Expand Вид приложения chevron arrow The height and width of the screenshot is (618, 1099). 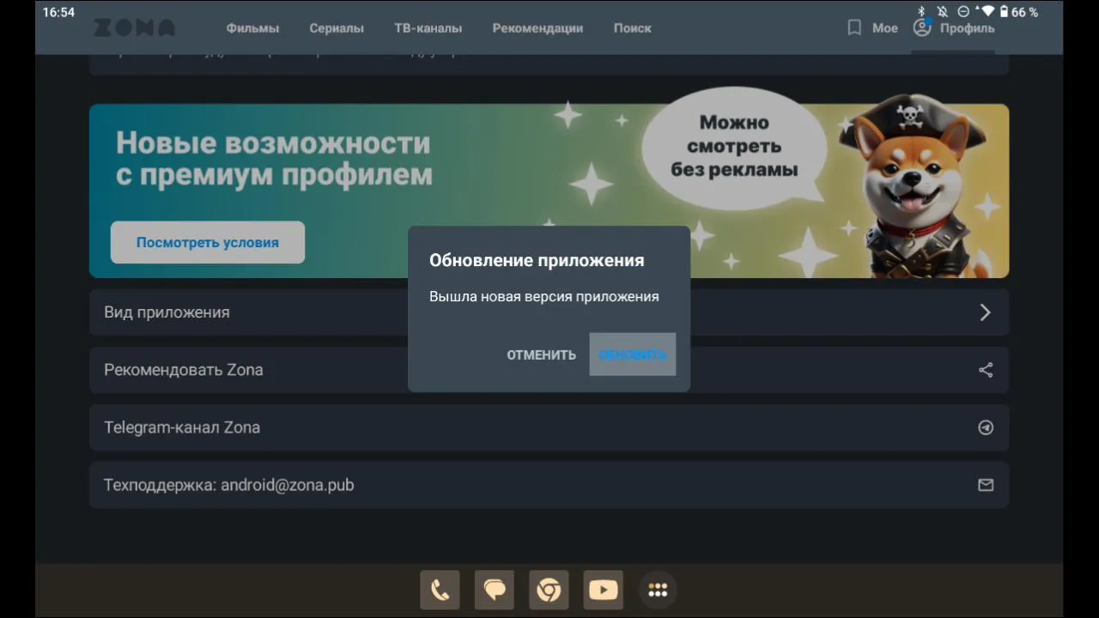tap(986, 312)
